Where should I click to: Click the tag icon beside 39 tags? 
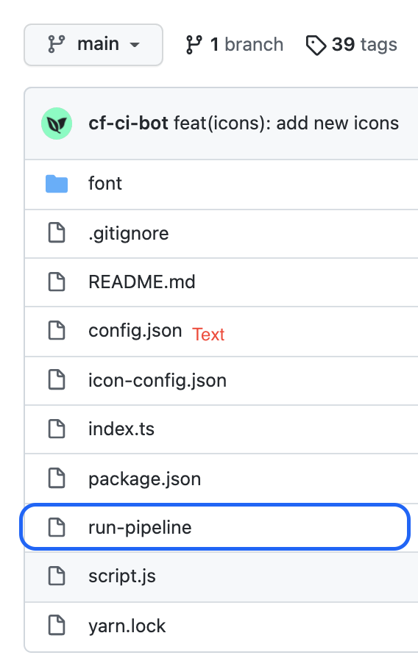coord(316,46)
